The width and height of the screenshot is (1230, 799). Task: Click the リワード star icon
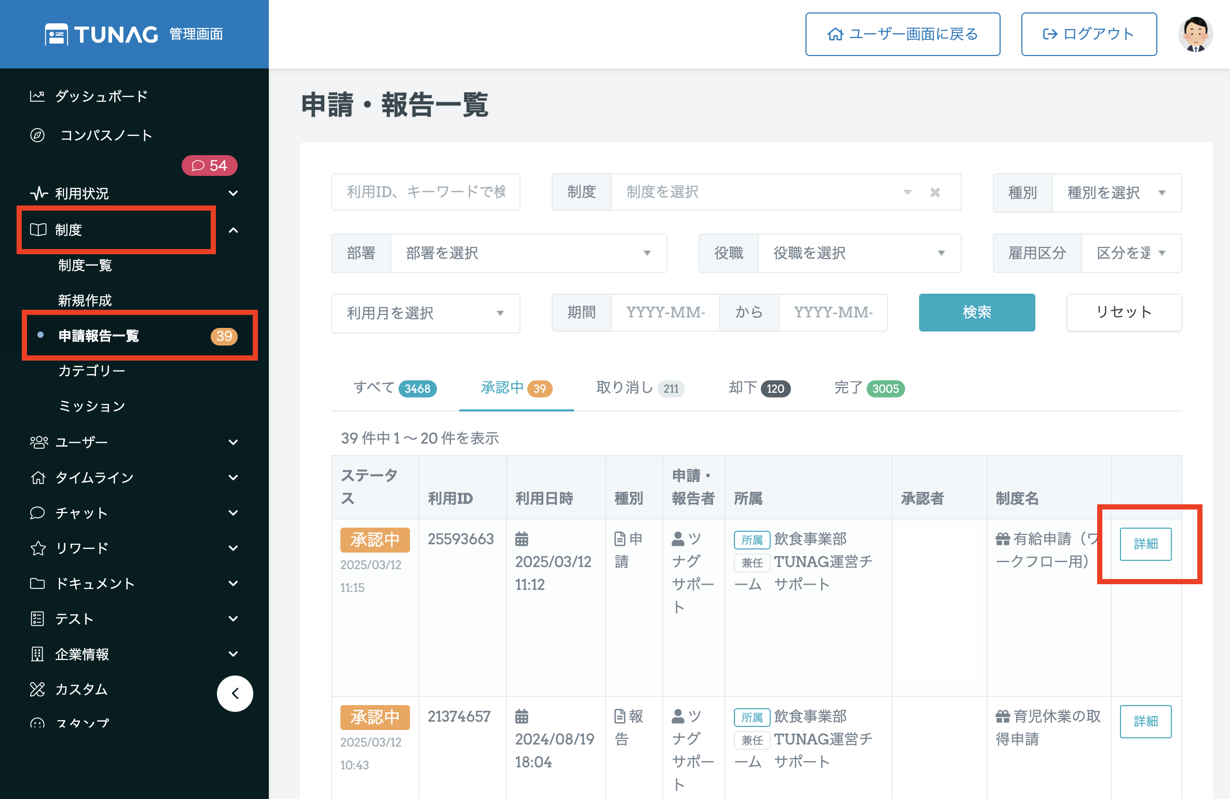(x=38, y=548)
